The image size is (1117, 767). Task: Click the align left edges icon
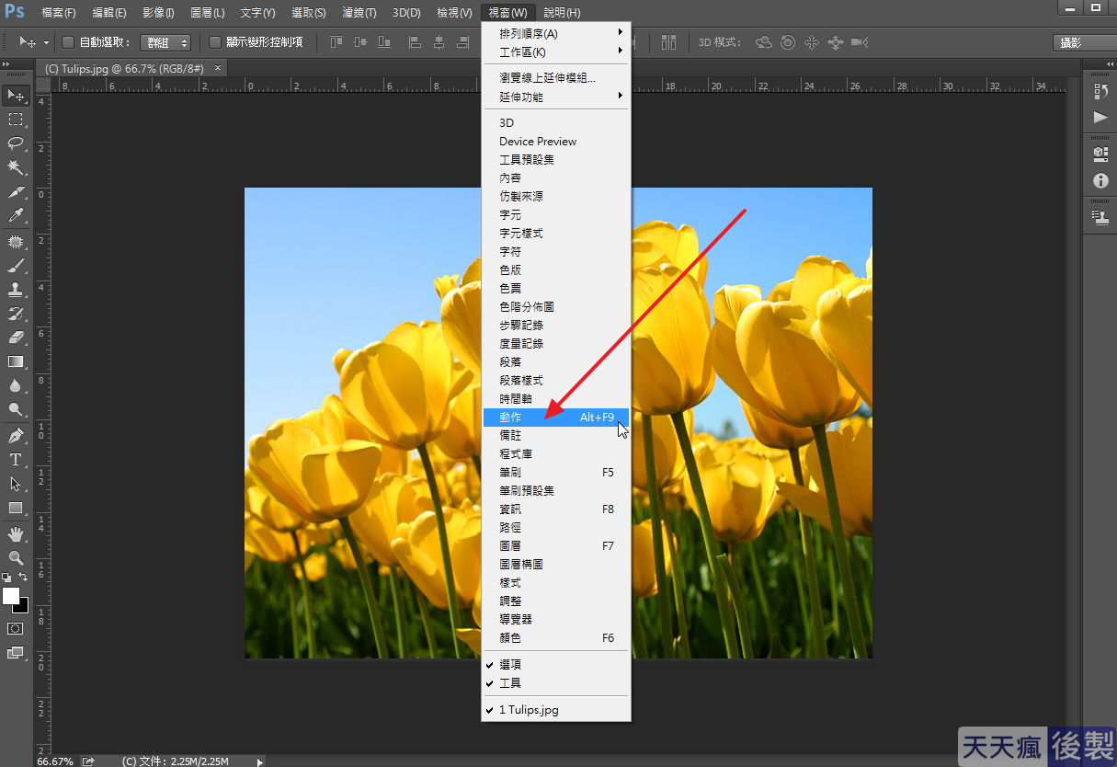point(416,42)
